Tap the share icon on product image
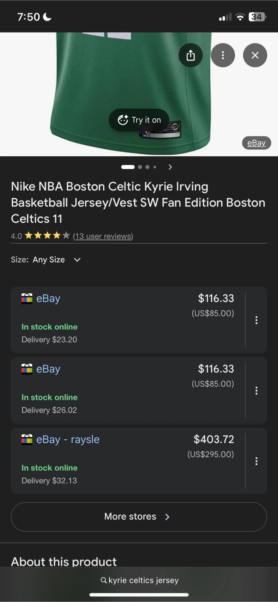This screenshot has height=602, width=278. [191, 55]
